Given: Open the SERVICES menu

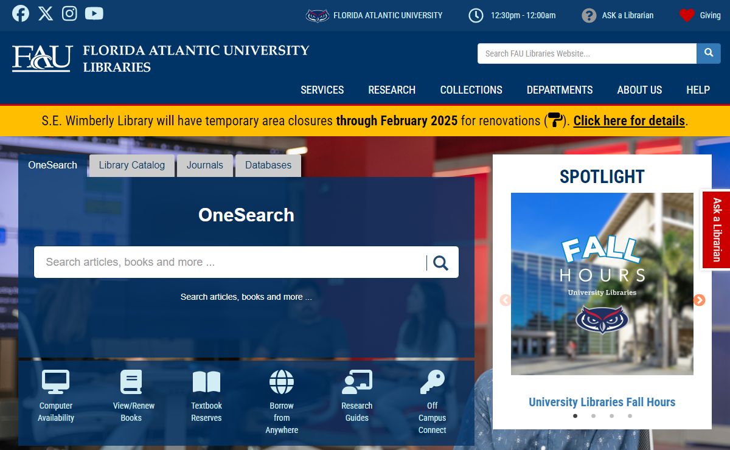Looking at the screenshot, I should click(x=322, y=90).
